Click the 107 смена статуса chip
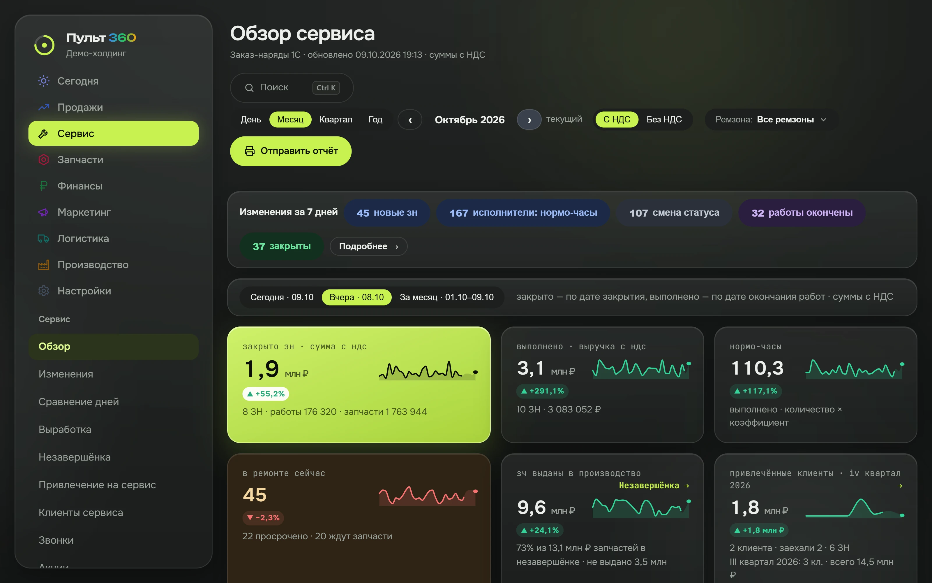 tap(674, 213)
